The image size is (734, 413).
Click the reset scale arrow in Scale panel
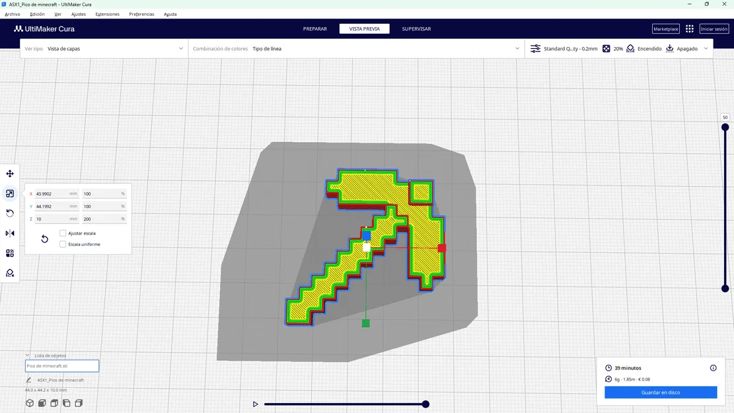44,239
